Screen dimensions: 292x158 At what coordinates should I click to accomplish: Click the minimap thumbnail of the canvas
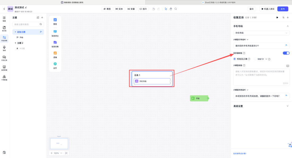pyautogui.click(x=59, y=144)
